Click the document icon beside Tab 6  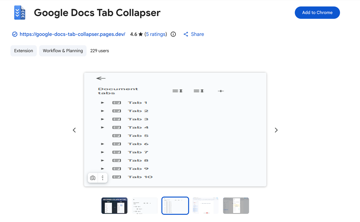(117, 144)
